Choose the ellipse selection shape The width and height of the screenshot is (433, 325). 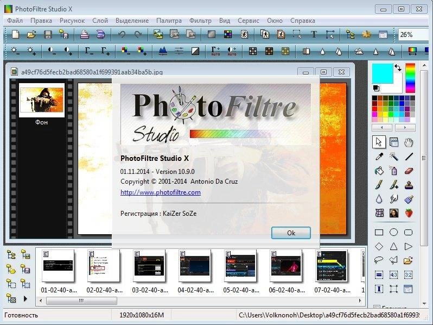[x=394, y=233]
